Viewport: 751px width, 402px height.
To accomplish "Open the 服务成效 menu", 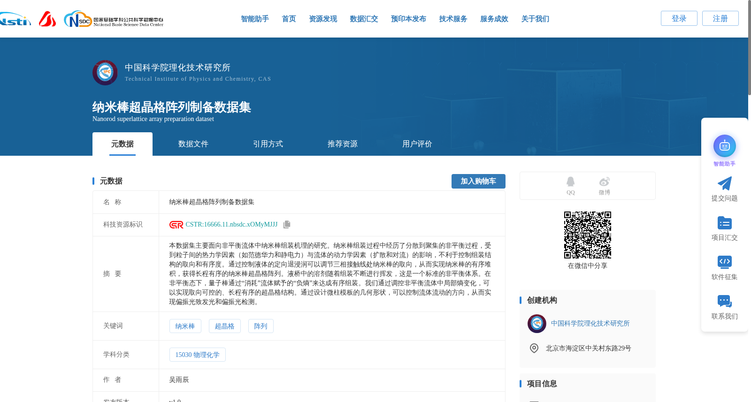I will pos(494,19).
